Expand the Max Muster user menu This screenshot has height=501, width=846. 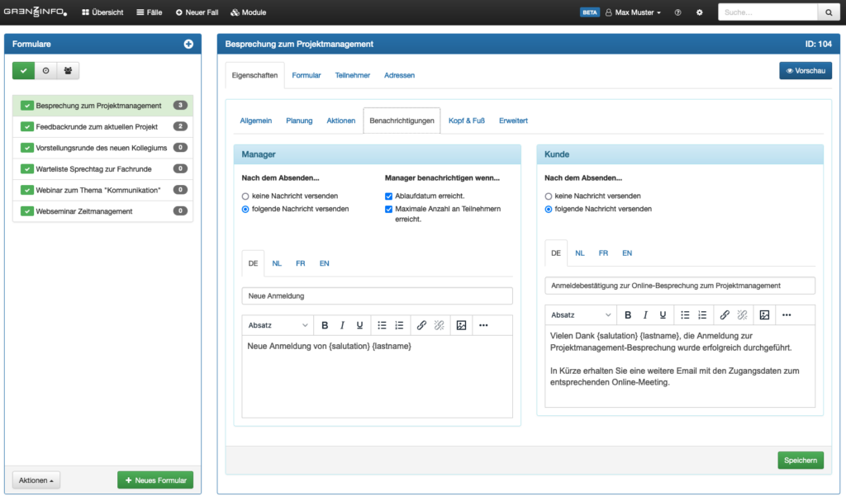tap(634, 12)
